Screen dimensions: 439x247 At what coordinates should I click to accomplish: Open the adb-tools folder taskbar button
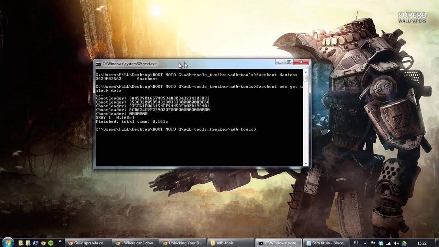click(x=230, y=243)
